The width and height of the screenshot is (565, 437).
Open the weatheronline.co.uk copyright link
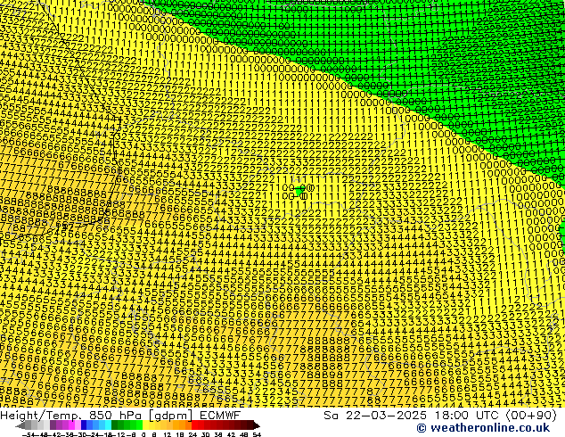(x=483, y=428)
